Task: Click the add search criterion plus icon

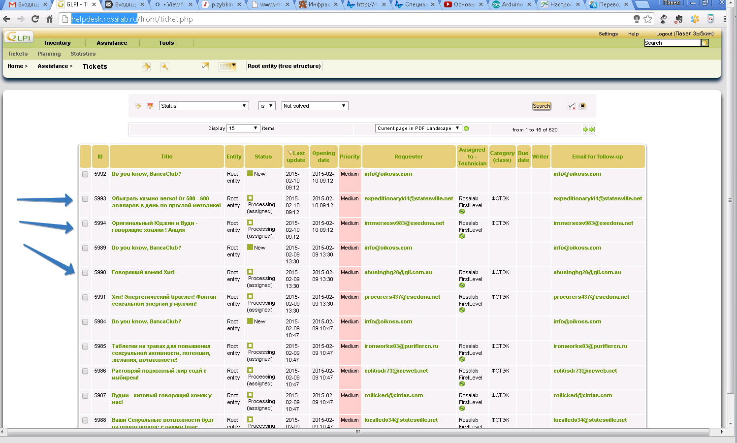Action: [x=138, y=106]
